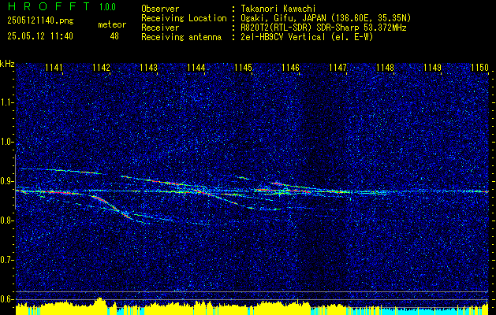The image size is (496, 315).
Task: Click time axis marker 1142
Action: coord(101,68)
